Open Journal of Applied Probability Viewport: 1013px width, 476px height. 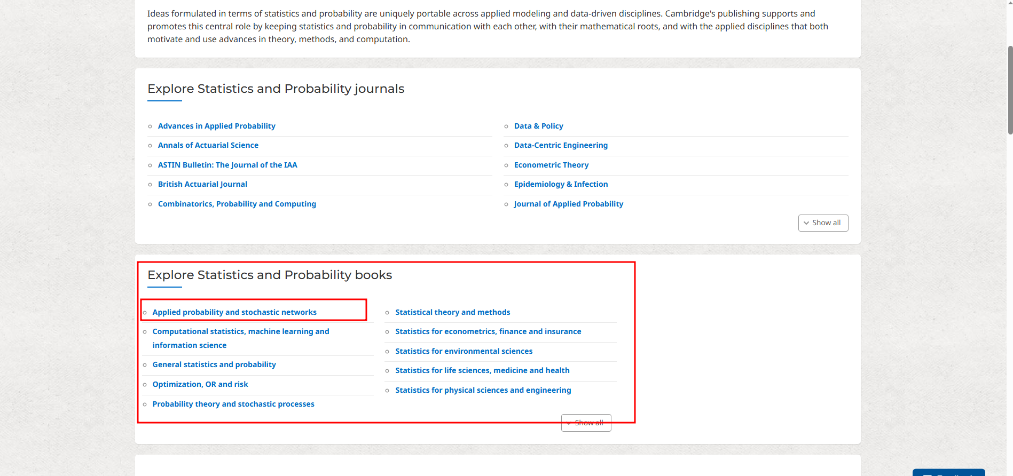pyautogui.click(x=568, y=204)
